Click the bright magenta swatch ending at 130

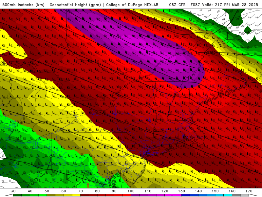[177, 195]
